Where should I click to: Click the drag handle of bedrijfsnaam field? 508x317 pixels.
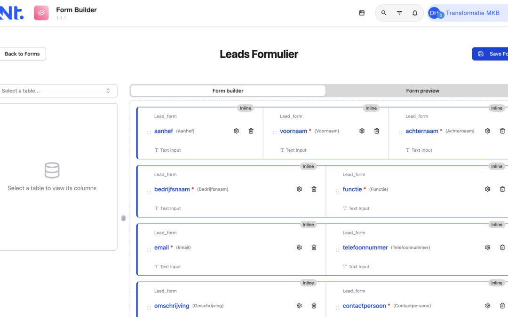click(149, 192)
